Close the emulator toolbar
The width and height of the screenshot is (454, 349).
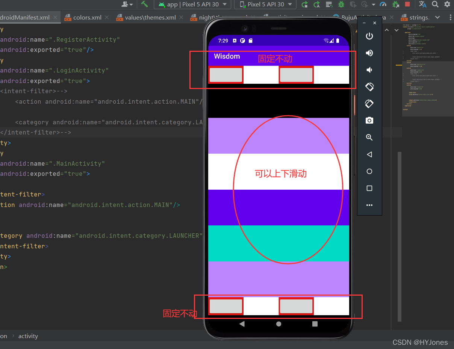click(375, 23)
